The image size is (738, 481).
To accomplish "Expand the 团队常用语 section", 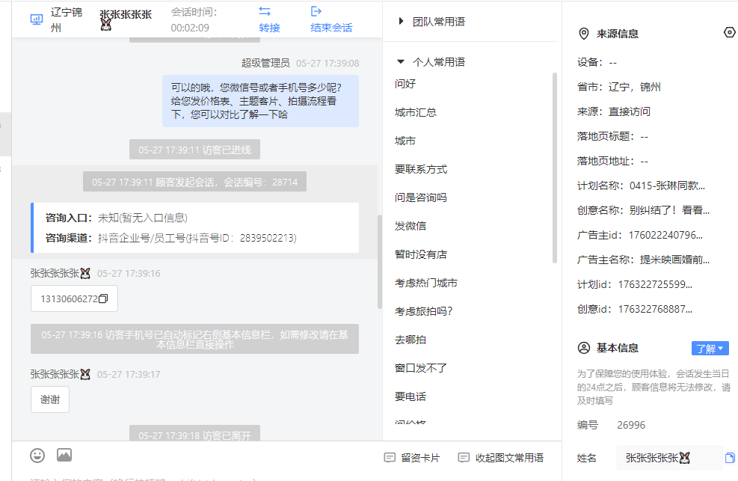I will click(x=401, y=21).
